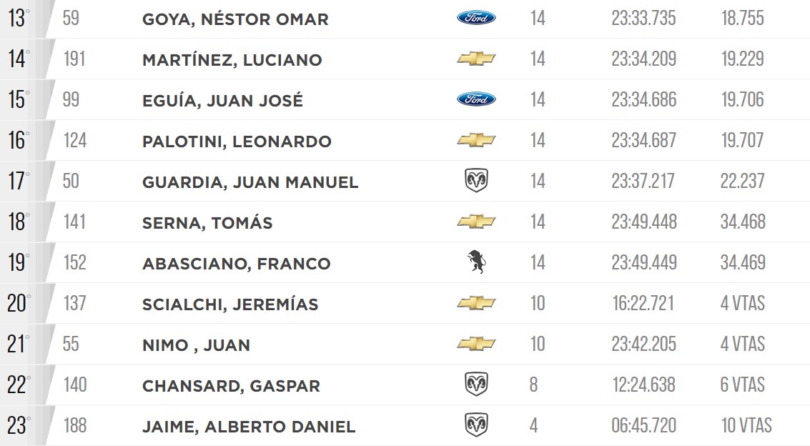The image size is (810, 446).
Task: Click time 16:22.721 for Scialchi
Action: (643, 304)
